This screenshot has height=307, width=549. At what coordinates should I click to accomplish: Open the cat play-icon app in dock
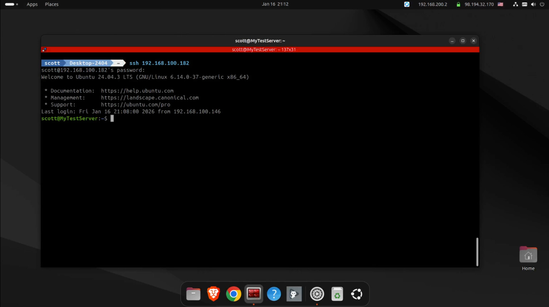pos(294,294)
